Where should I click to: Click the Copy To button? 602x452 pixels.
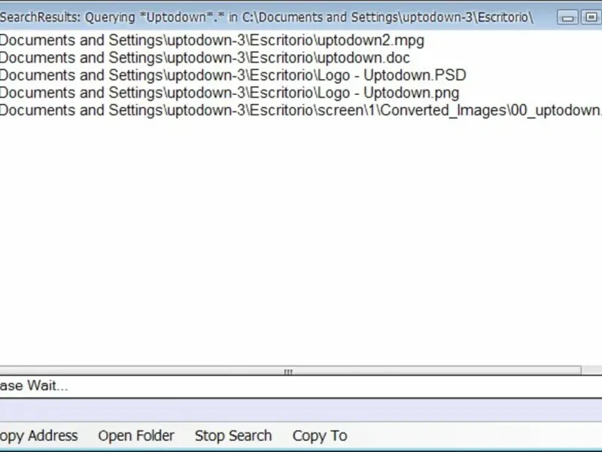[320, 435]
